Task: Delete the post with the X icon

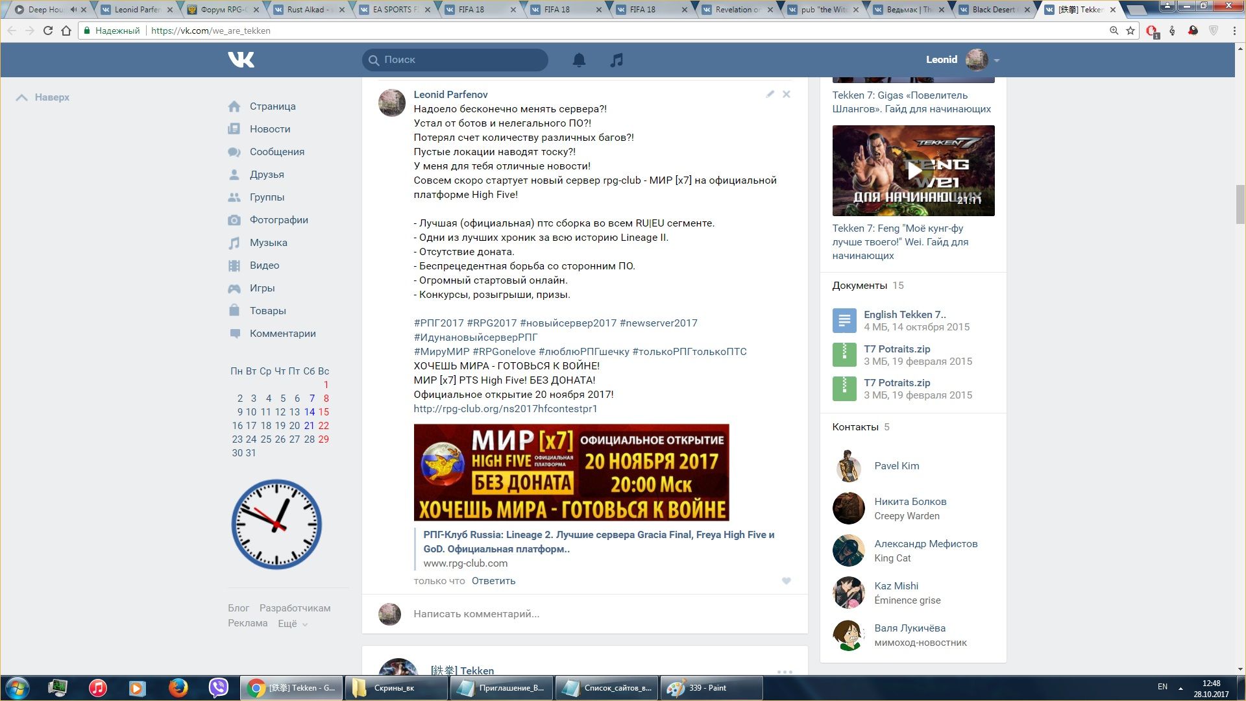Action: click(x=787, y=94)
